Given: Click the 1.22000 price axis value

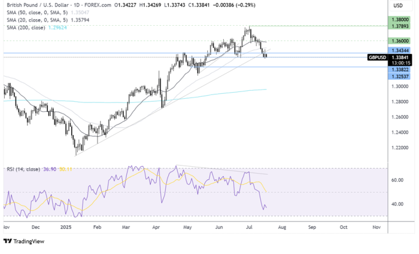Looking at the screenshot, I should [x=400, y=148].
